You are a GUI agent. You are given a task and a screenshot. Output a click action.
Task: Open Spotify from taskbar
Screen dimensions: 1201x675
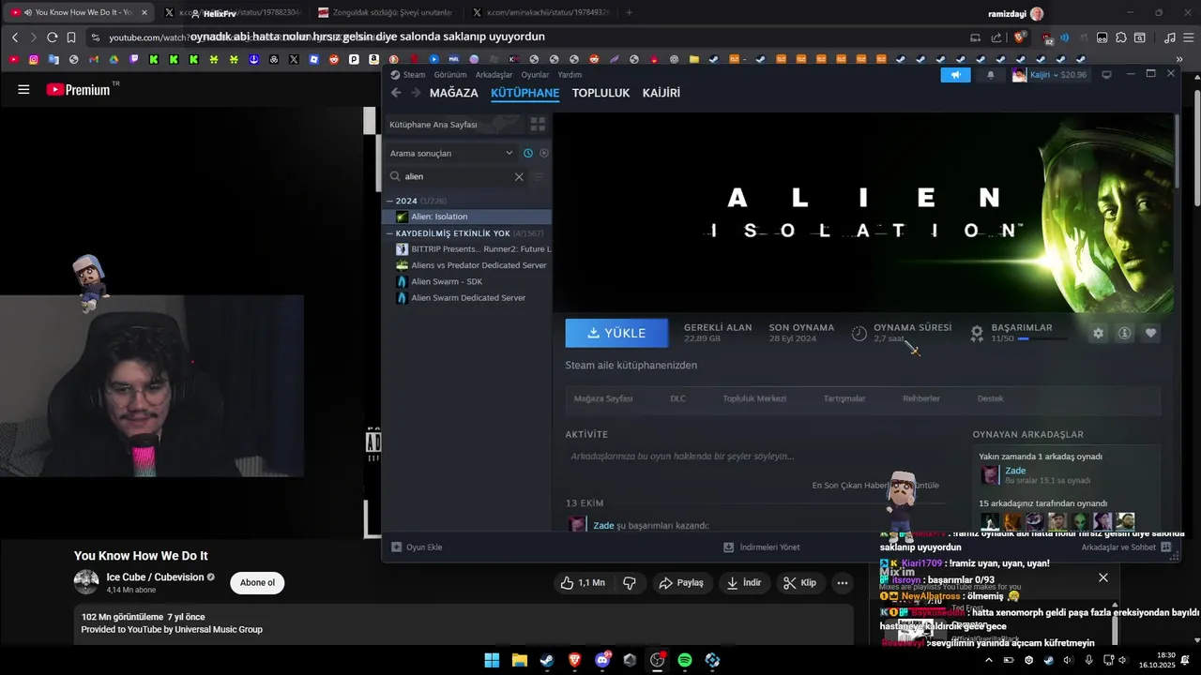(685, 660)
